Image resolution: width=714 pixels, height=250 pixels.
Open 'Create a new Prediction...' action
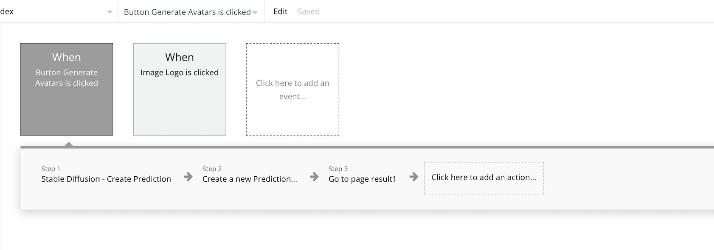250,179
